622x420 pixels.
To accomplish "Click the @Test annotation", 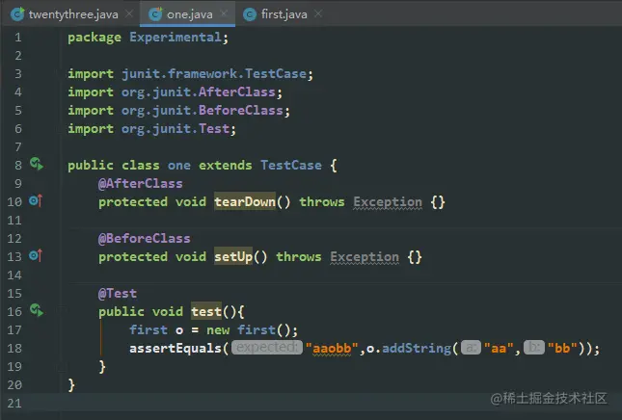I will tap(118, 293).
